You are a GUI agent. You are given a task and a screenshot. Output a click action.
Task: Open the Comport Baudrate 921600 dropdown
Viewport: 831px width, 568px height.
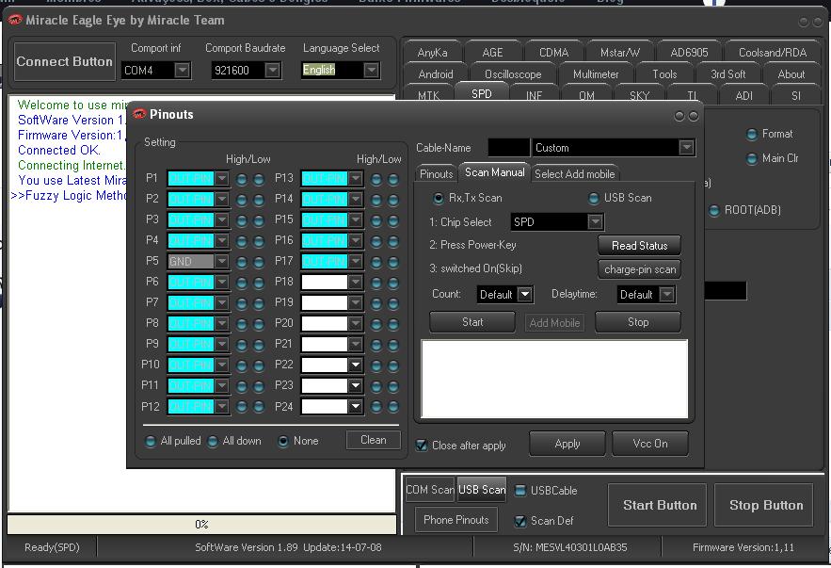click(x=272, y=70)
